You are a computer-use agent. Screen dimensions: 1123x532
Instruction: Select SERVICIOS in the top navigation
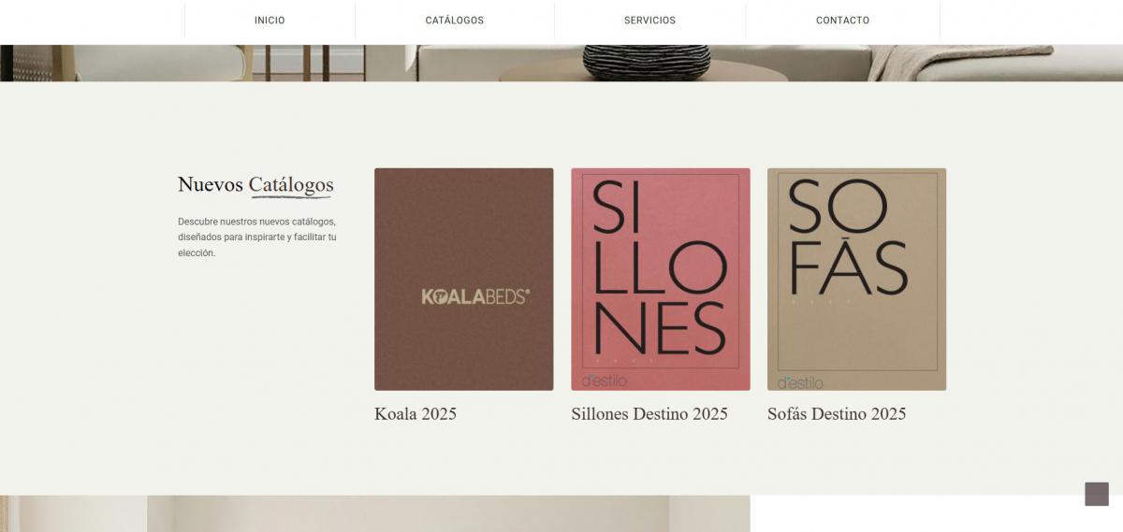(649, 21)
